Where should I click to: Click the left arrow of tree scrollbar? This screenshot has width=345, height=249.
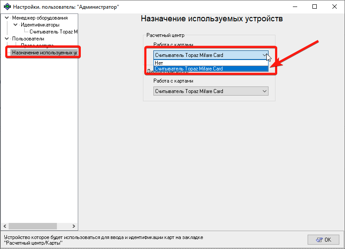point(5,226)
